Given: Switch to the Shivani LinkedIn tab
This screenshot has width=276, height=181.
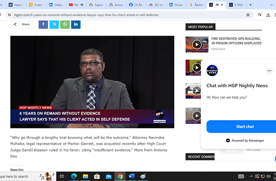Looking at the screenshot, I should [176, 5].
